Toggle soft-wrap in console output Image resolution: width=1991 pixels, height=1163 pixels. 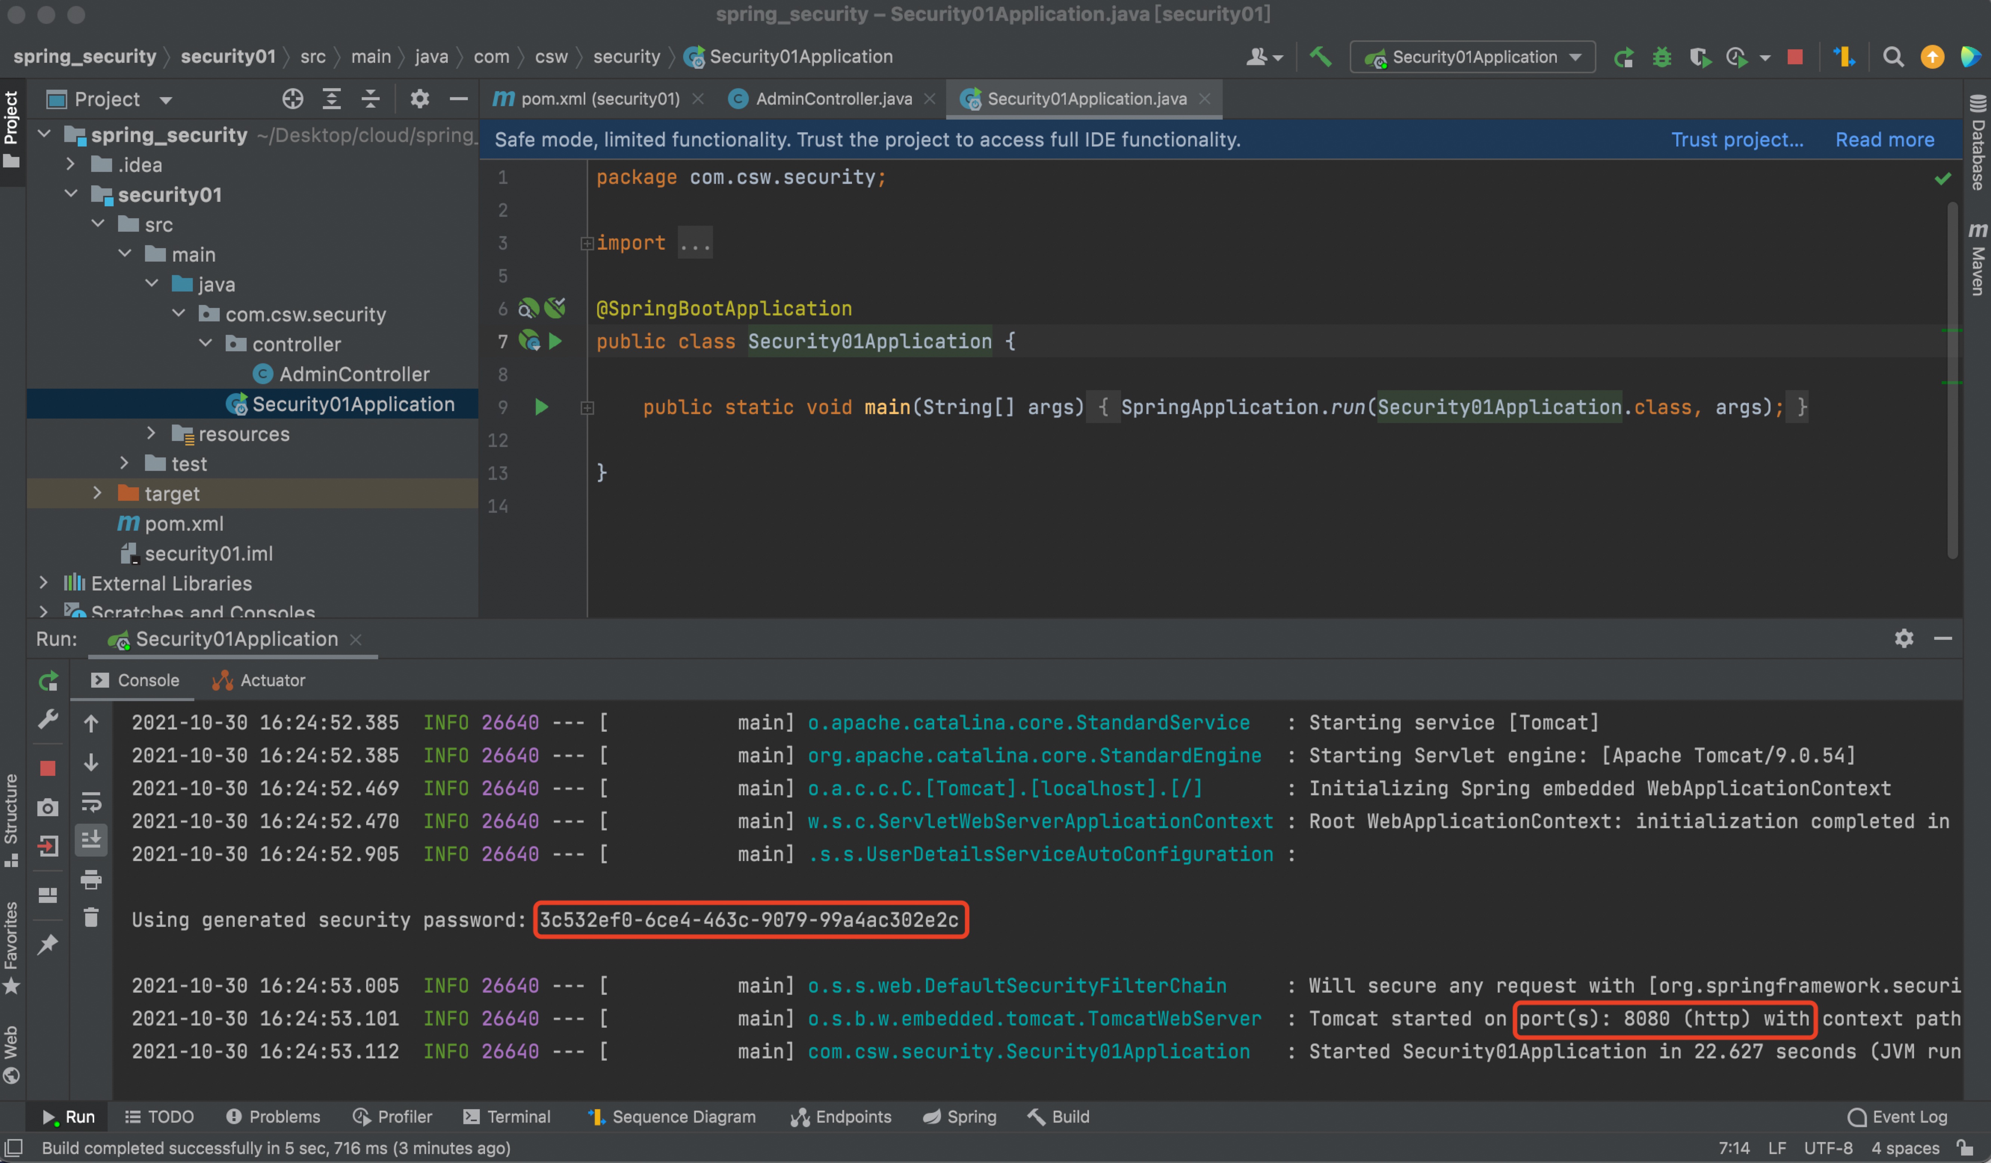pos(91,803)
